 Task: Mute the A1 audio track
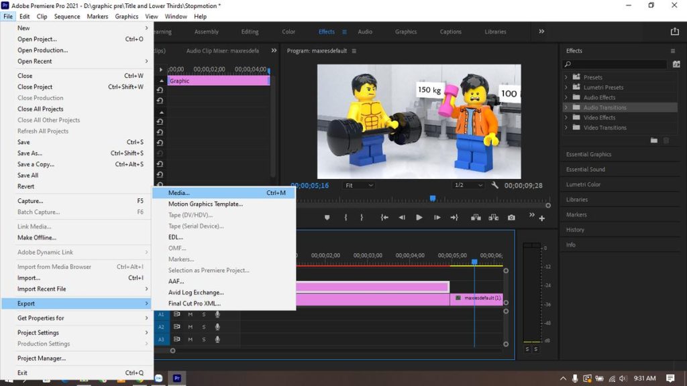coord(191,314)
